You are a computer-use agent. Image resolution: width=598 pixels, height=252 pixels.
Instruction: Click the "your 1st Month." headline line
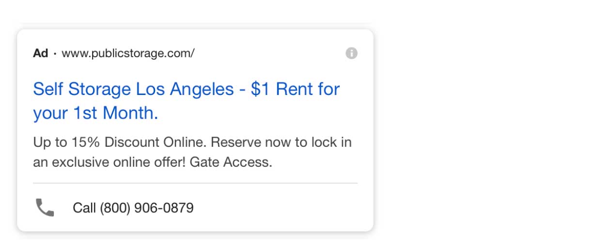(x=96, y=113)
